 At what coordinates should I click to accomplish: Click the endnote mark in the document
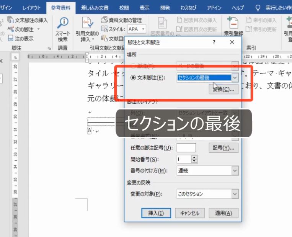point(90,129)
